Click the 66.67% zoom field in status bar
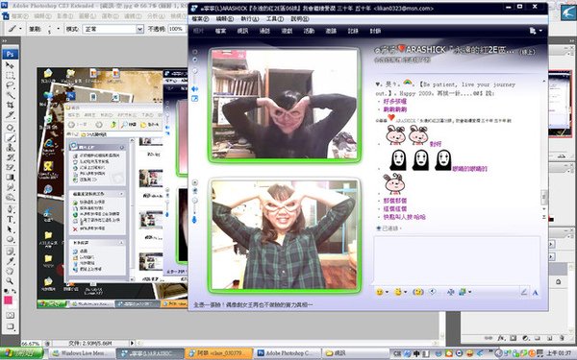This screenshot has width=577, height=360. pos(31,344)
